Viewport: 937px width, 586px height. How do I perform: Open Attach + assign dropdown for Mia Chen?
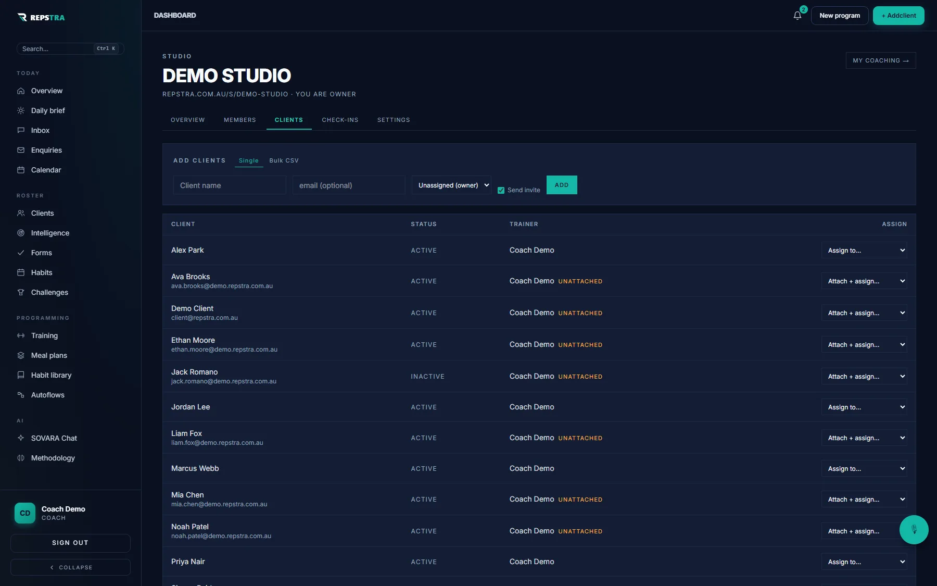(864, 499)
